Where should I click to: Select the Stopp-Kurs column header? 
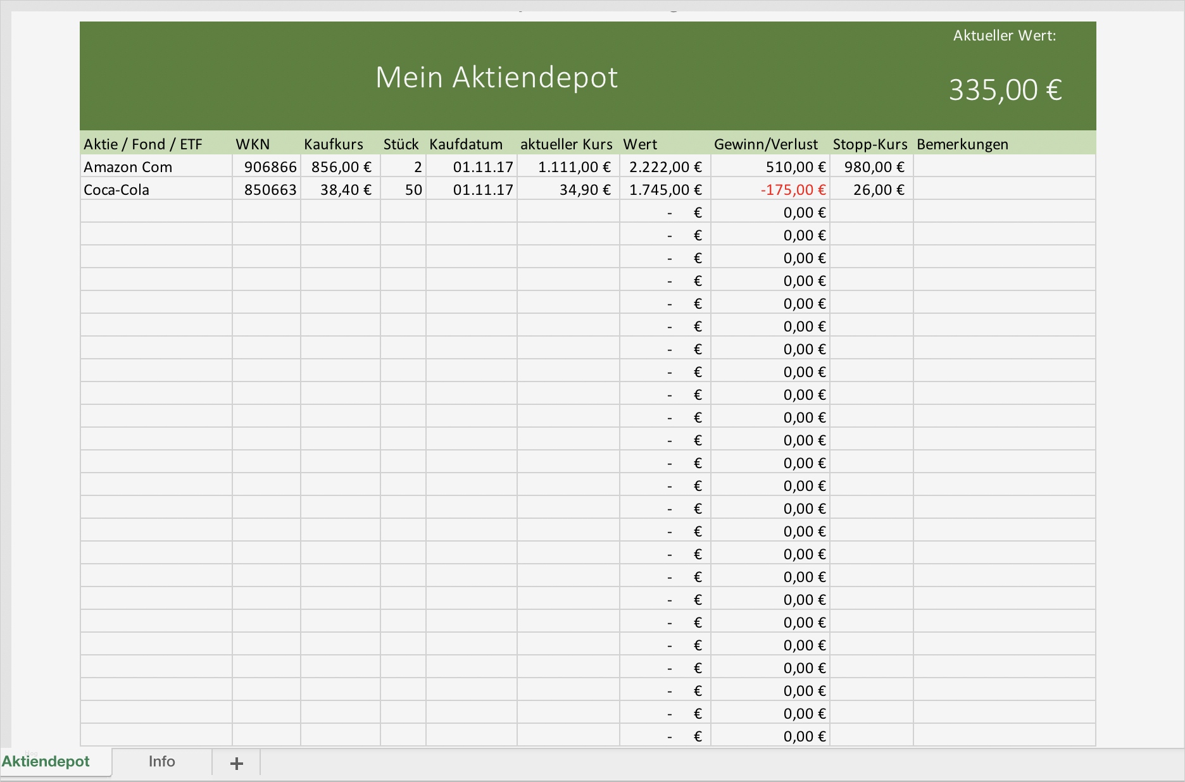tap(870, 144)
